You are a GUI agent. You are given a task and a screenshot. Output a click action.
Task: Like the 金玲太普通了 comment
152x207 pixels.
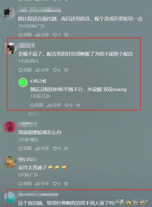click(x=56, y=184)
